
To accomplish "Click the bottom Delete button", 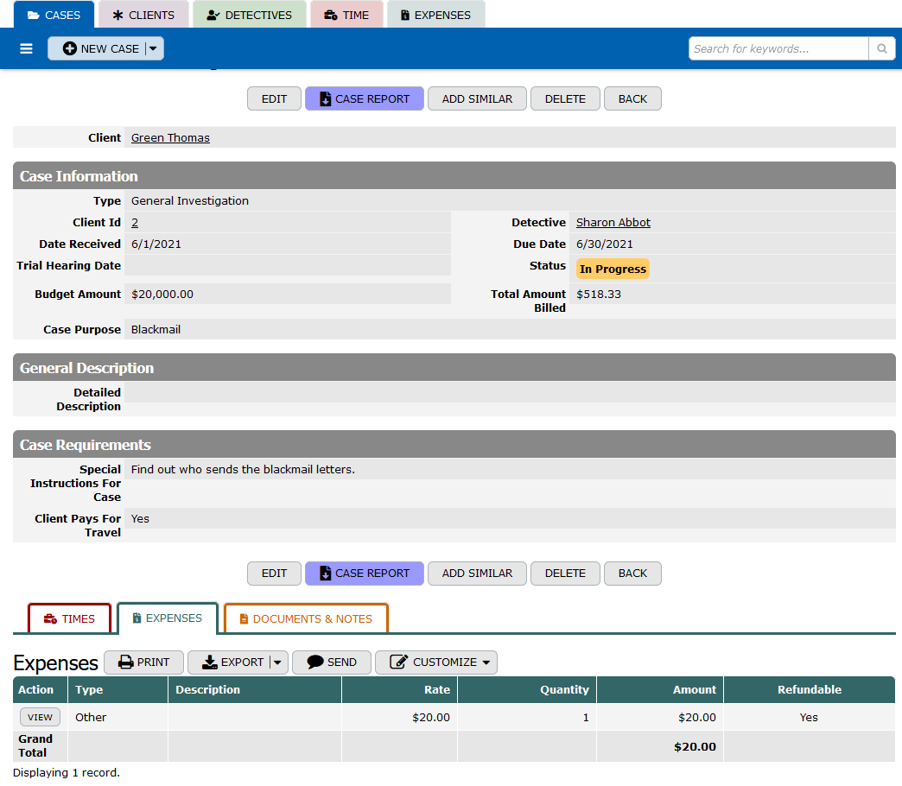I will click(x=565, y=574).
